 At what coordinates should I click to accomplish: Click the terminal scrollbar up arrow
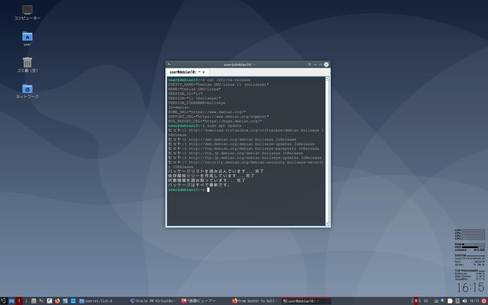point(327,79)
